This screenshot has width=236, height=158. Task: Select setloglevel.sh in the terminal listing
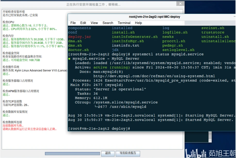point(178,50)
